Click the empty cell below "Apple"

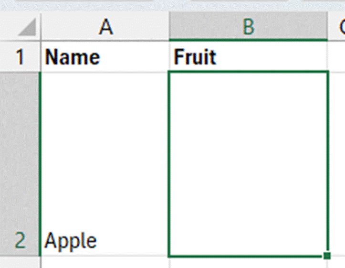[105, 263]
